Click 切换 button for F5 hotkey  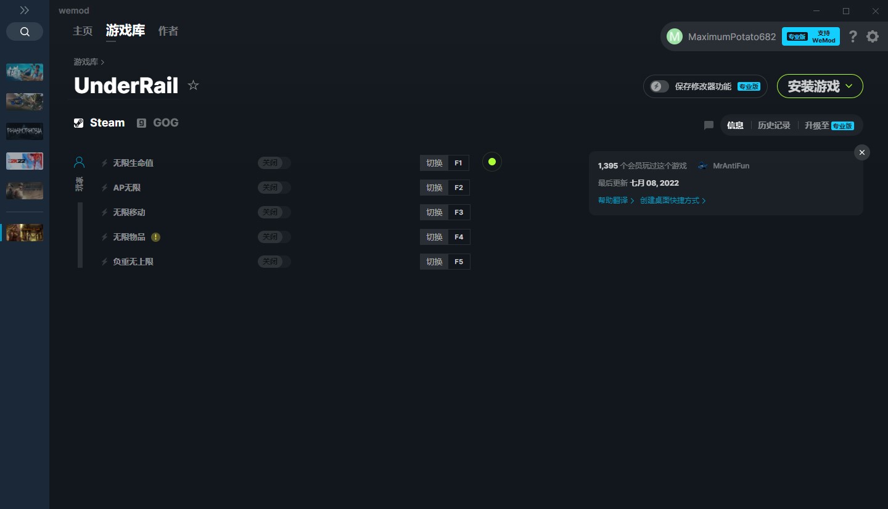pos(434,262)
